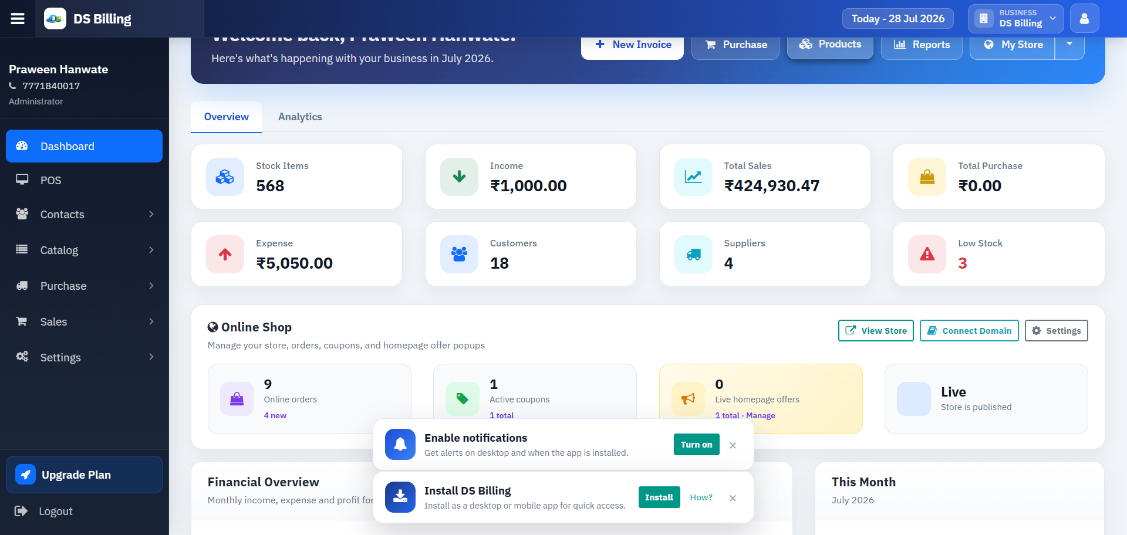Open Online Shop Settings button
The height and width of the screenshot is (535, 1127).
click(x=1057, y=330)
